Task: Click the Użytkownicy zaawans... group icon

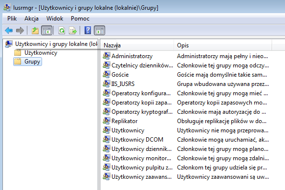Action: 107,176
